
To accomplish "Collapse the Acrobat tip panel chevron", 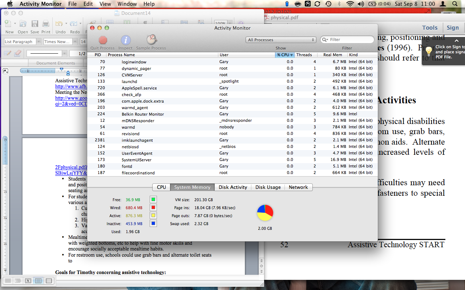I will coord(457,41).
